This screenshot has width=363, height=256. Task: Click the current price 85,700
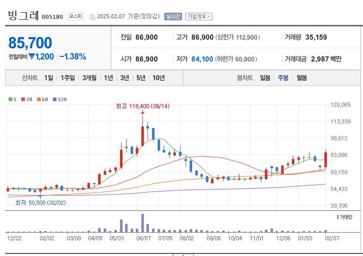[x=30, y=43]
